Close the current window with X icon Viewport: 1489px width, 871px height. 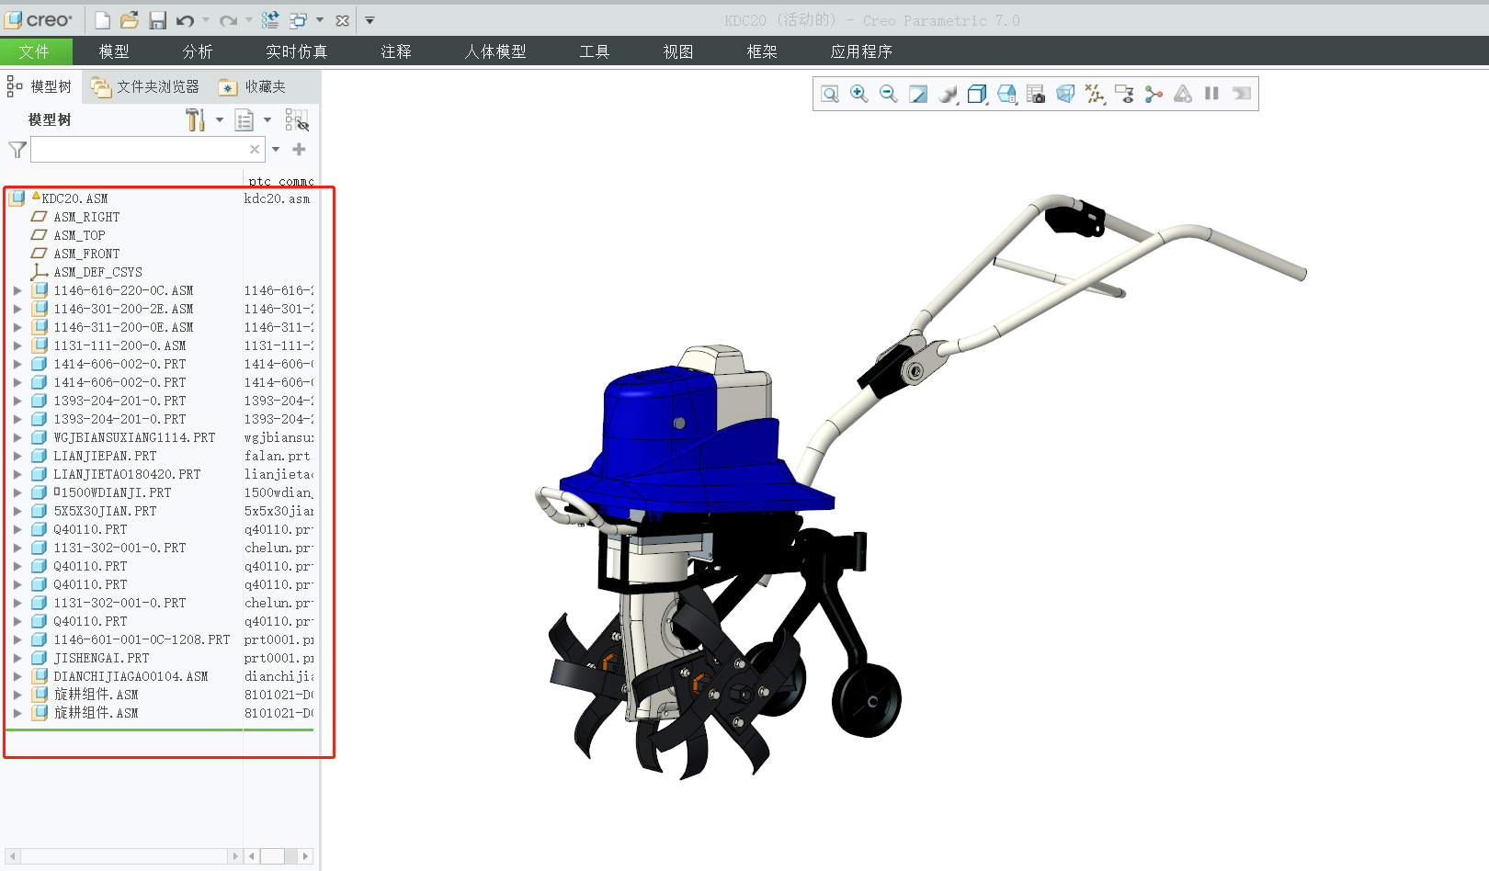(x=342, y=20)
